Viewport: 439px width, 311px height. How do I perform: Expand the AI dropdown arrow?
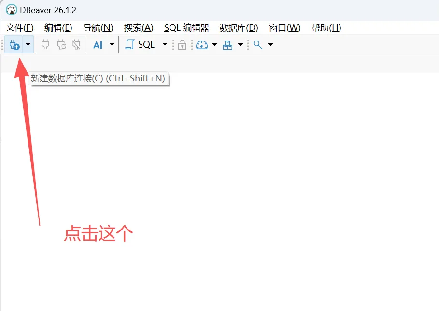(112, 44)
